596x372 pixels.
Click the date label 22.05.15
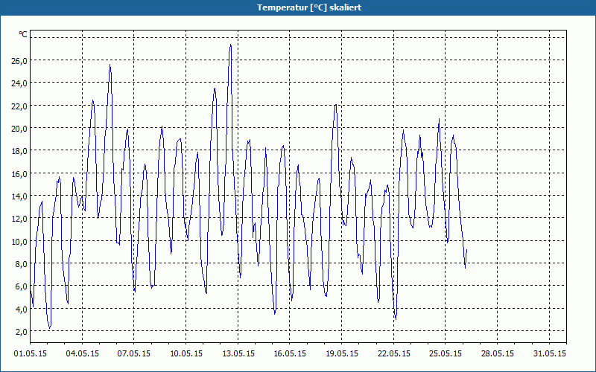pos(394,353)
